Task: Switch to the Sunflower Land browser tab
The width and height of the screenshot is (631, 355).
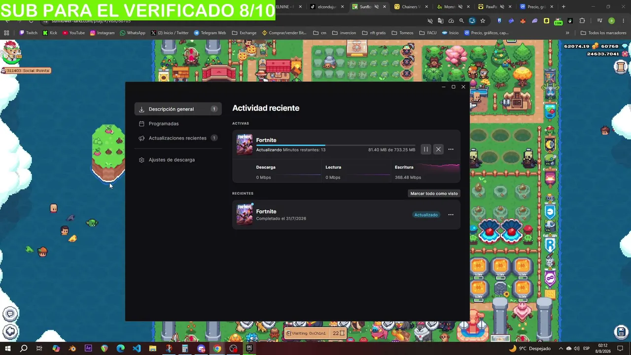Action: pos(369,7)
